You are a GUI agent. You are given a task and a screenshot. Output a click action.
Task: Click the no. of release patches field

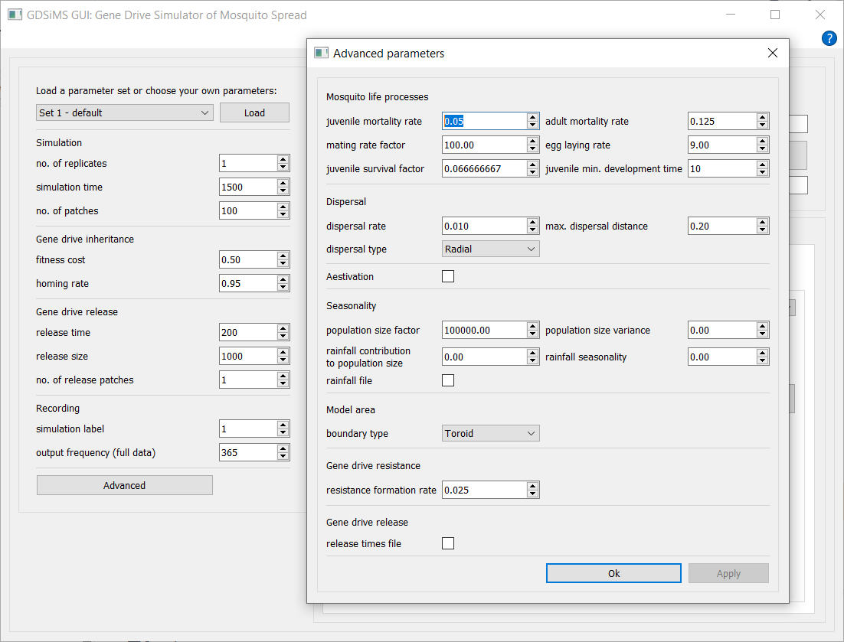coord(248,380)
